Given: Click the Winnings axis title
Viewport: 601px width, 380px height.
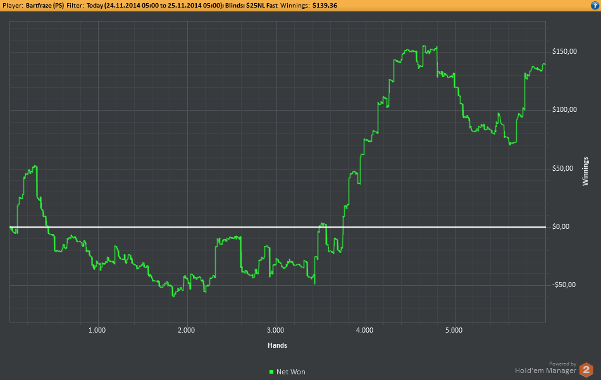Looking at the screenshot, I should pos(585,171).
